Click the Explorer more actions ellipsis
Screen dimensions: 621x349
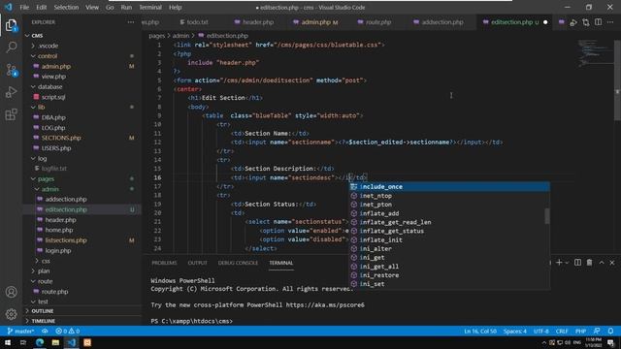131,22
